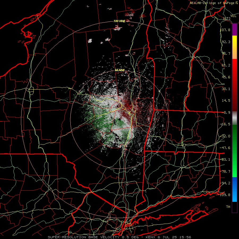Click the -63.1 scale value

(225, 160)
